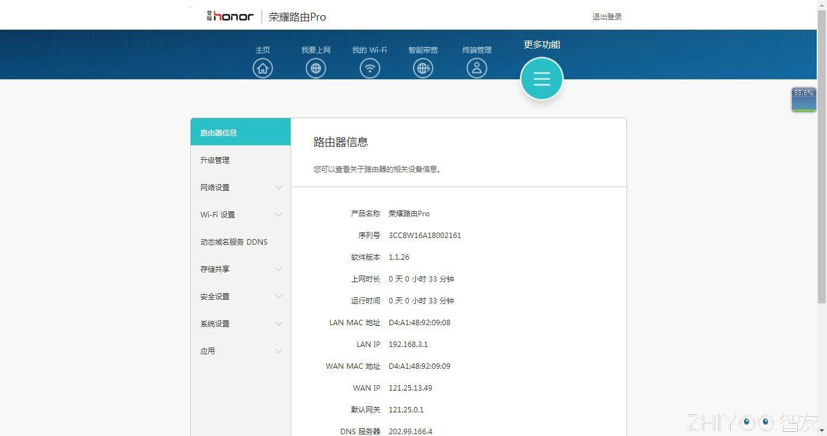Click the 更多功能 label

(x=542, y=45)
